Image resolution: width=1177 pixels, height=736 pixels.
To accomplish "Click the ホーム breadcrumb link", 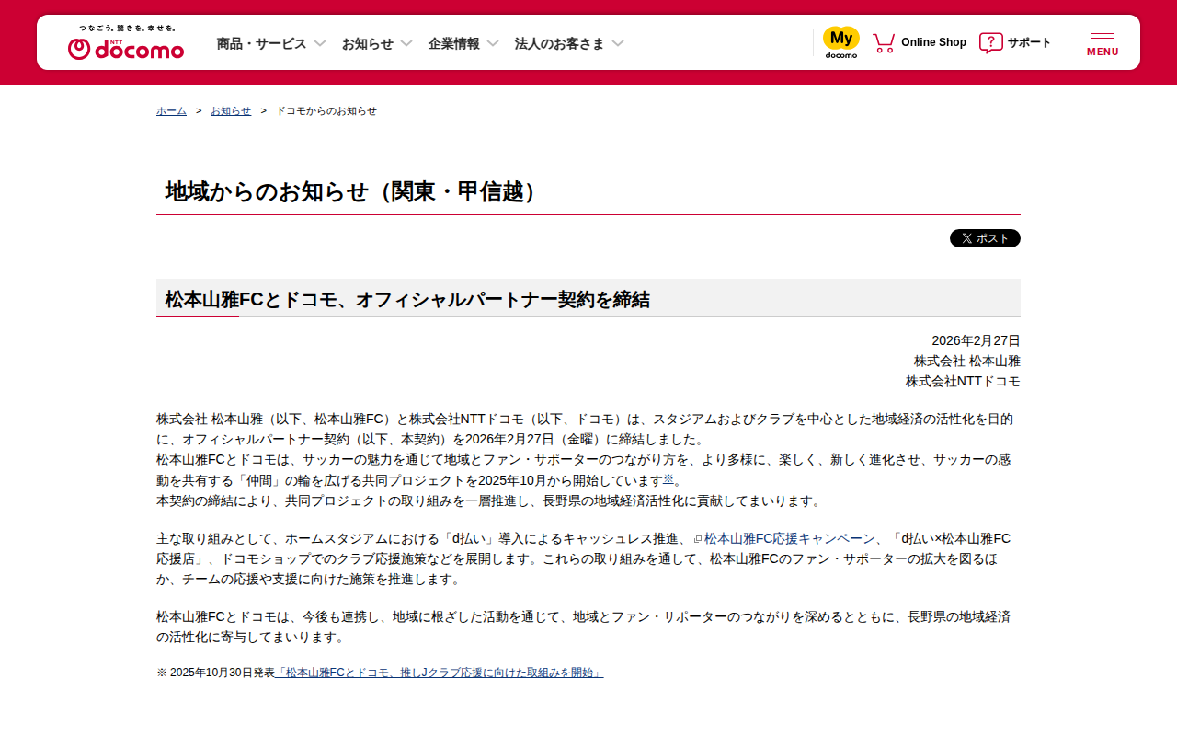I will point(171,110).
